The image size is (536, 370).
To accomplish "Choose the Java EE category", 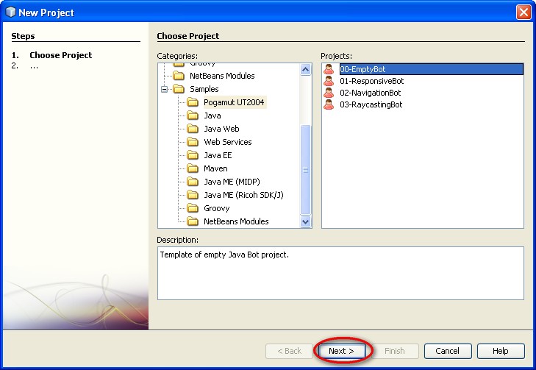I will click(x=218, y=155).
